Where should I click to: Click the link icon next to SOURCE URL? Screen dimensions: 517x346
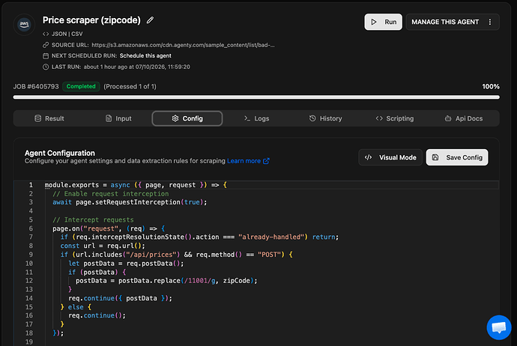coord(46,45)
